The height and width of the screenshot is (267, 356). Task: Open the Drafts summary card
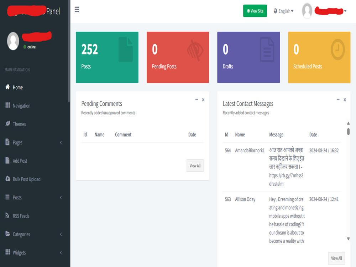[x=248, y=57]
